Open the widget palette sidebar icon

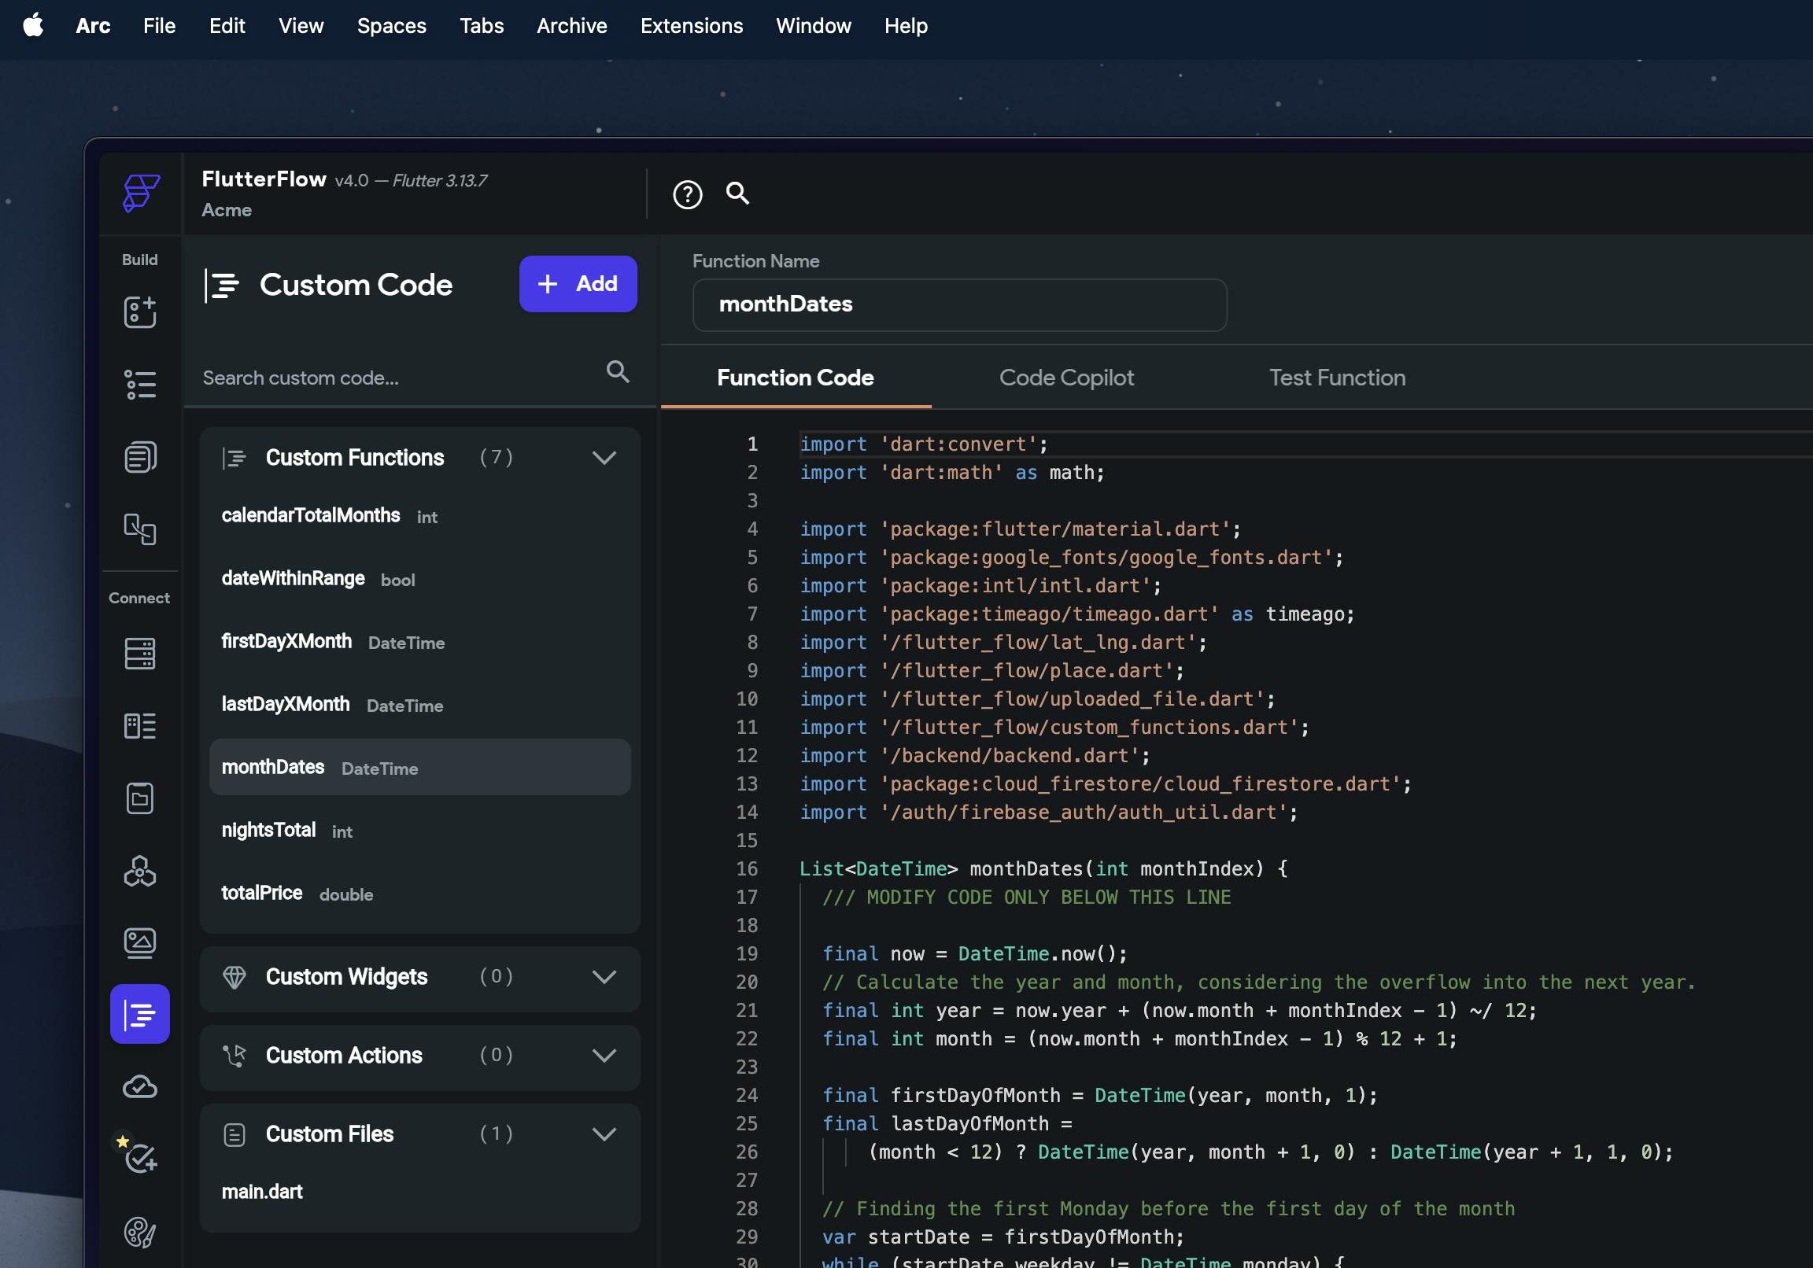[140, 312]
